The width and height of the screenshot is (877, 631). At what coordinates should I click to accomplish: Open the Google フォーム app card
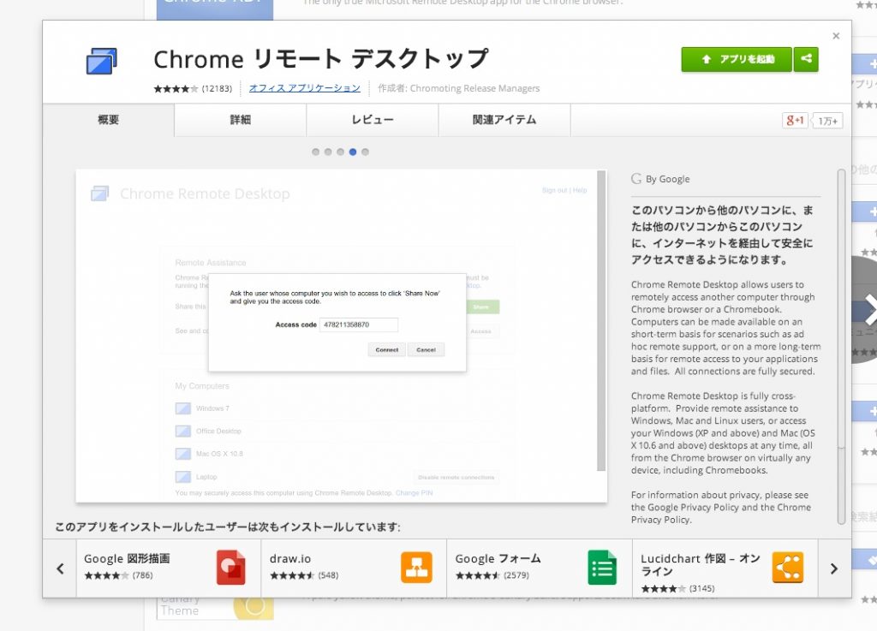point(540,568)
